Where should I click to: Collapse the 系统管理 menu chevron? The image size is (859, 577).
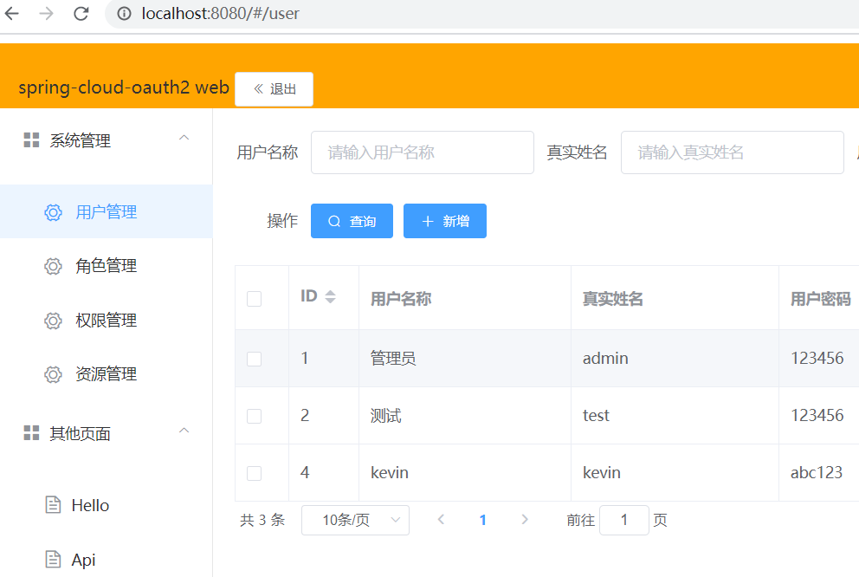tap(184, 138)
